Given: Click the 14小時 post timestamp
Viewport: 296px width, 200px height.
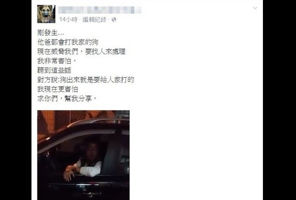Looking at the screenshot, I should tap(69, 19).
